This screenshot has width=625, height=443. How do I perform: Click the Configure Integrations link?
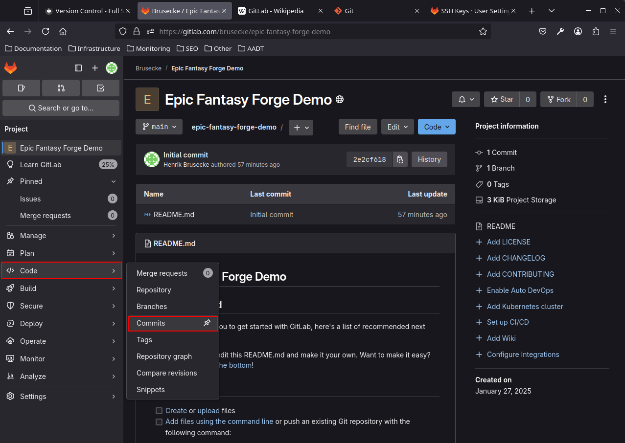pyautogui.click(x=523, y=354)
